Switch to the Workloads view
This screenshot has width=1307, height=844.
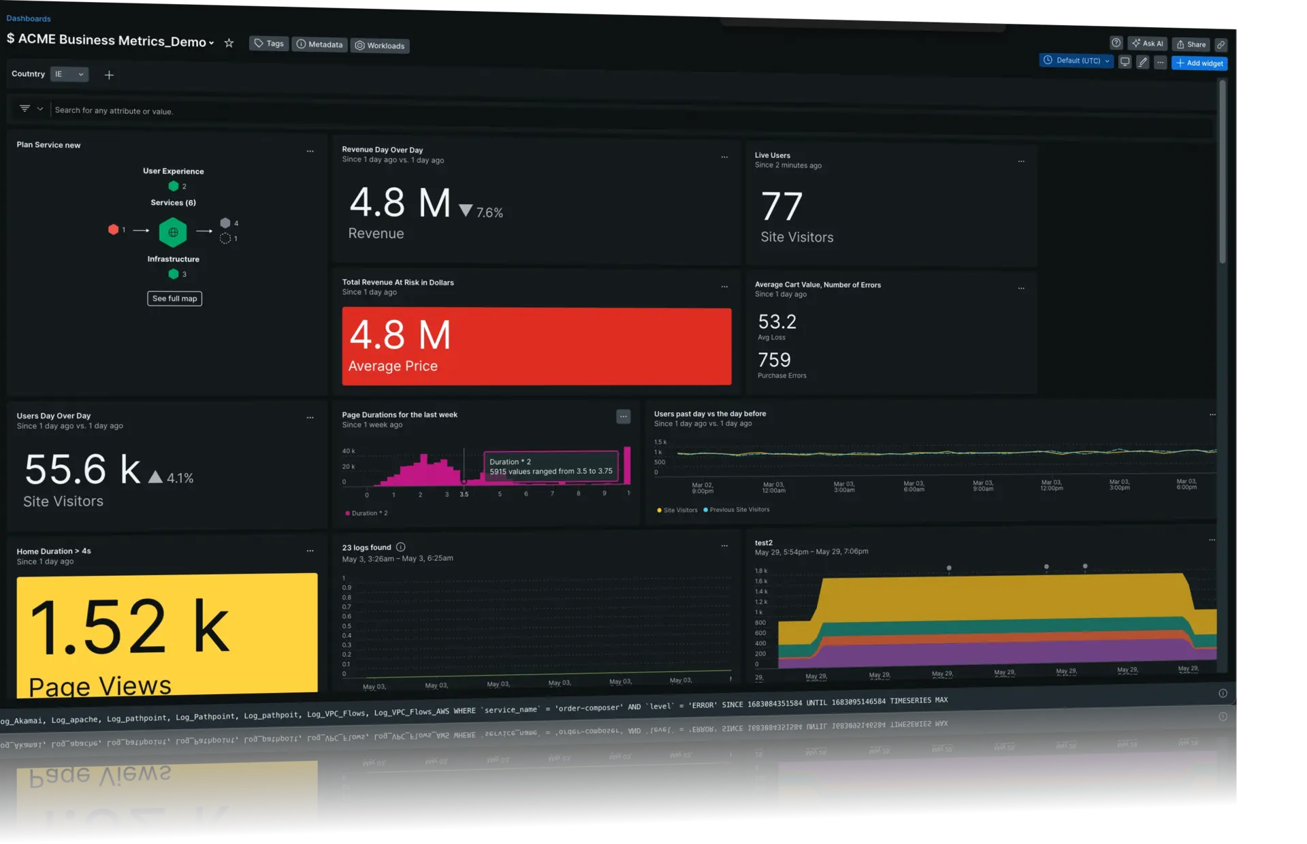379,46
